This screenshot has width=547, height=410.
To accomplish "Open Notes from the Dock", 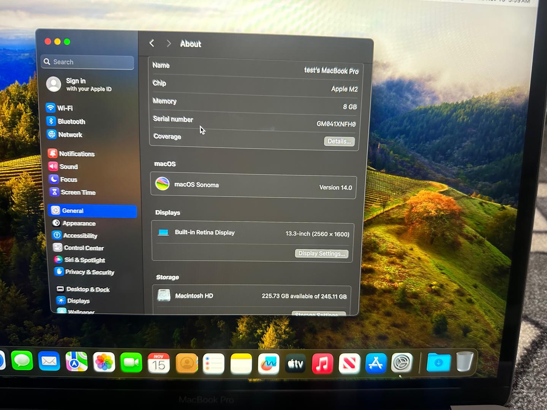I will pyautogui.click(x=241, y=364).
